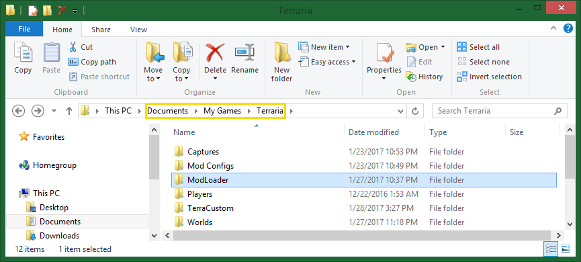Click Select none in ribbon
This screenshot has width=581, height=262.
coord(483,62)
